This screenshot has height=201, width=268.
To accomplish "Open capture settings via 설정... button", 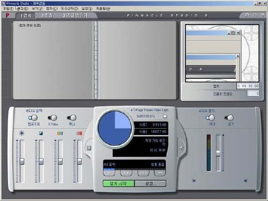I will click(151, 183).
